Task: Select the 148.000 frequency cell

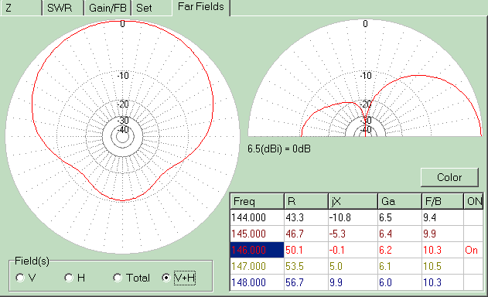Action: (257, 282)
